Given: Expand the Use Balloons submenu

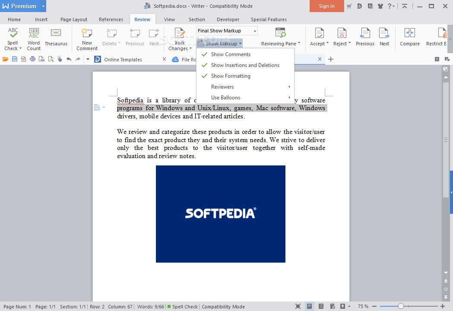Looking at the screenshot, I should (245, 98).
